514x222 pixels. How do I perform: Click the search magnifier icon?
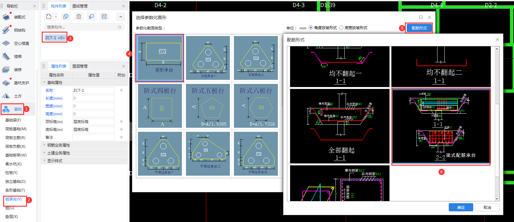pyautogui.click(x=119, y=27)
